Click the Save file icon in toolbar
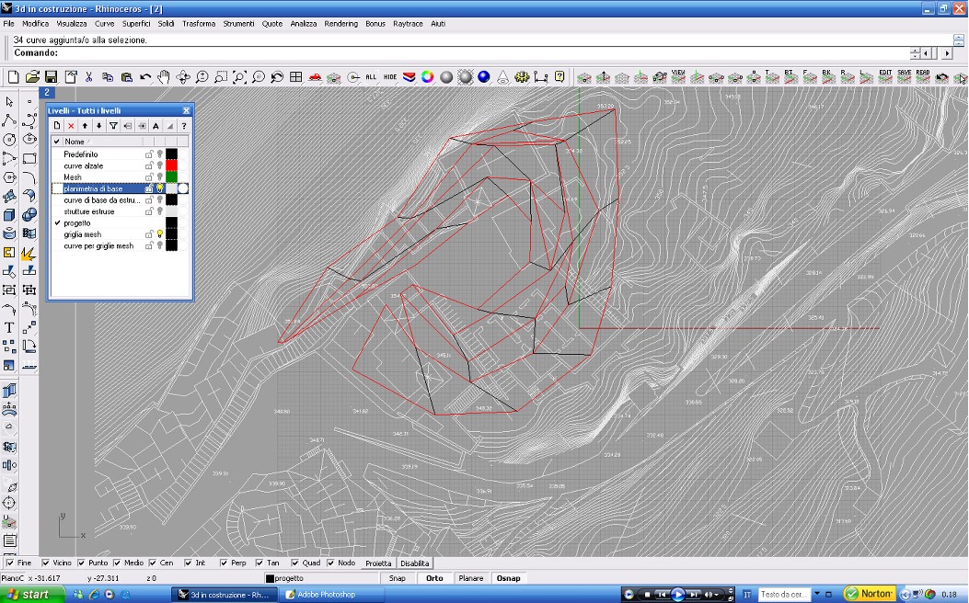Image resolution: width=969 pixels, height=603 pixels. point(52,77)
